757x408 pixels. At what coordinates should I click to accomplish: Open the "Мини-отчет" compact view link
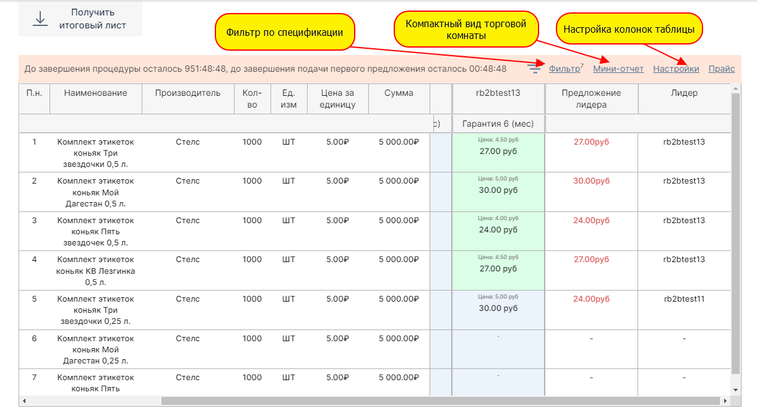click(618, 69)
